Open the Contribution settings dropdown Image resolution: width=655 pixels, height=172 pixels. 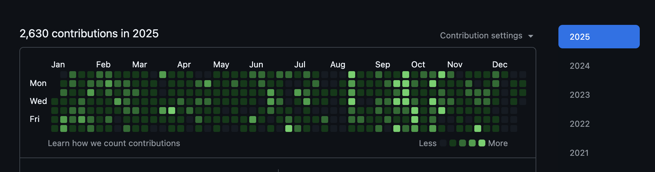click(481, 36)
